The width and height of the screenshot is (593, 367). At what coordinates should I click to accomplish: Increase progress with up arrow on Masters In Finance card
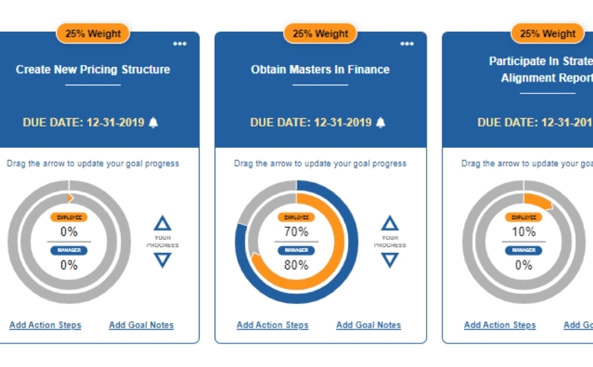pyautogui.click(x=390, y=223)
